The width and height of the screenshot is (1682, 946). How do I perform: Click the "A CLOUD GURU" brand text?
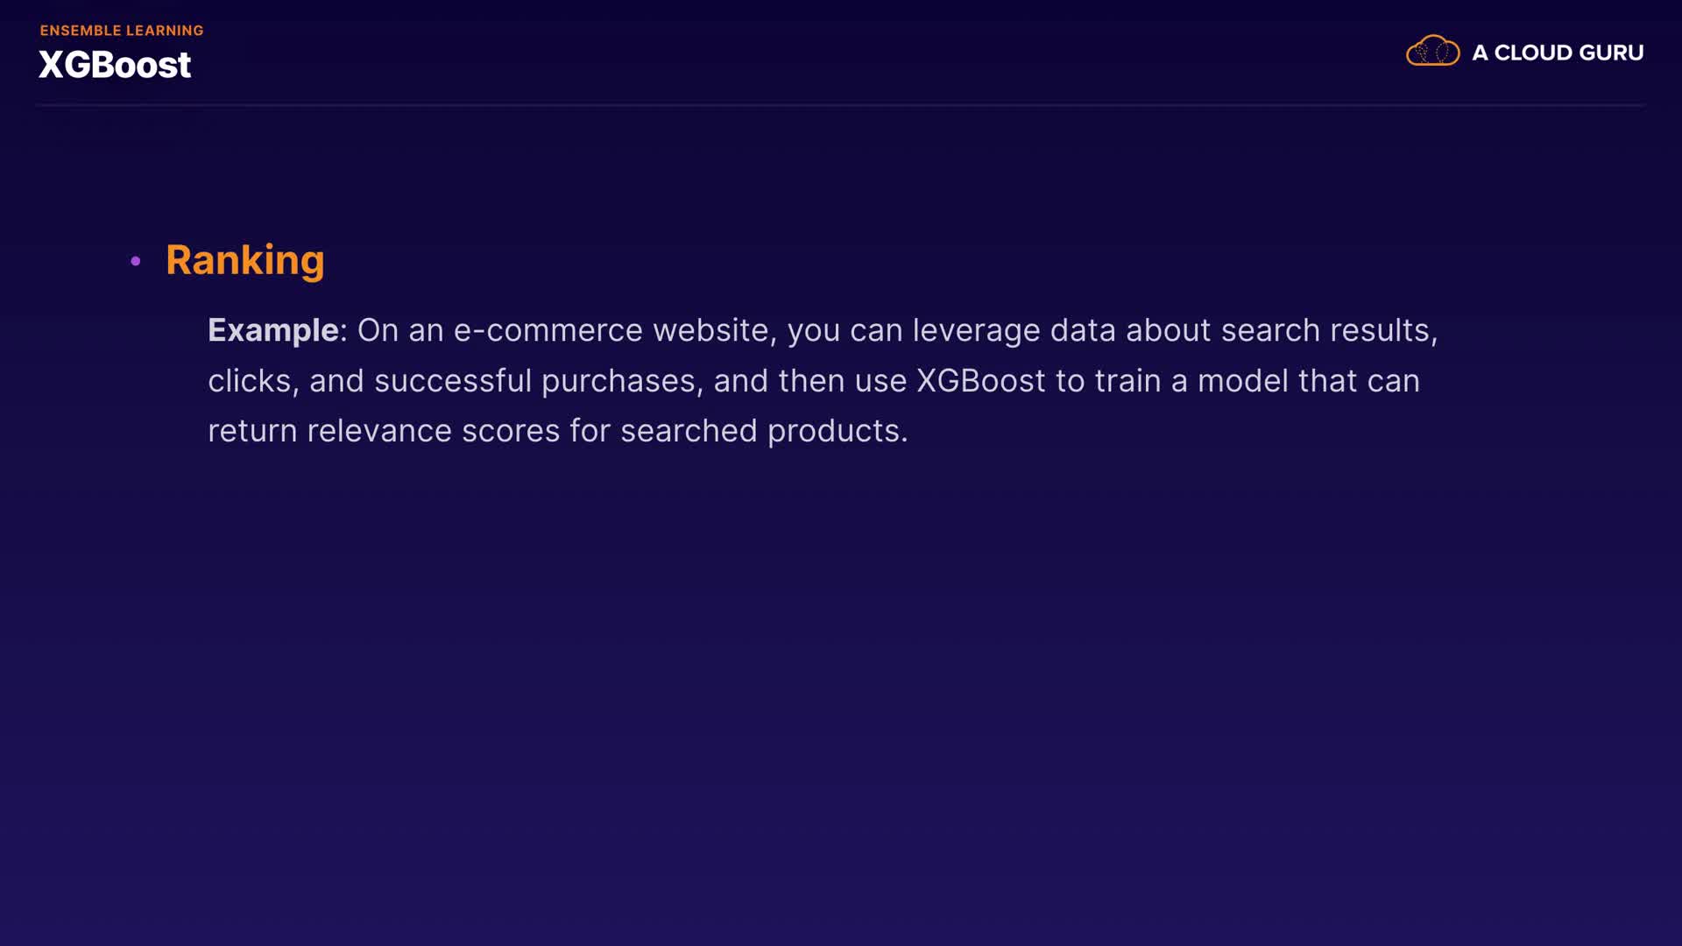click(1558, 53)
